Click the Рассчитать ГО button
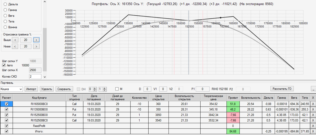Viewport: 316px width, 135px height. (282, 89)
